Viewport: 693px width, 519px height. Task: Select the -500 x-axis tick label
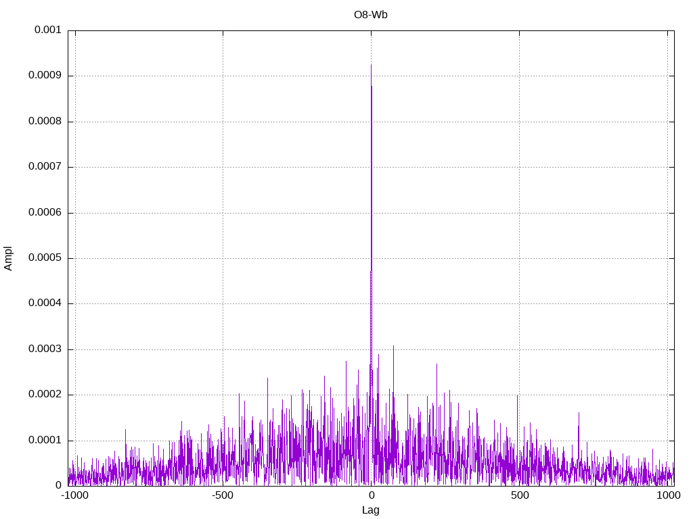click(x=223, y=496)
